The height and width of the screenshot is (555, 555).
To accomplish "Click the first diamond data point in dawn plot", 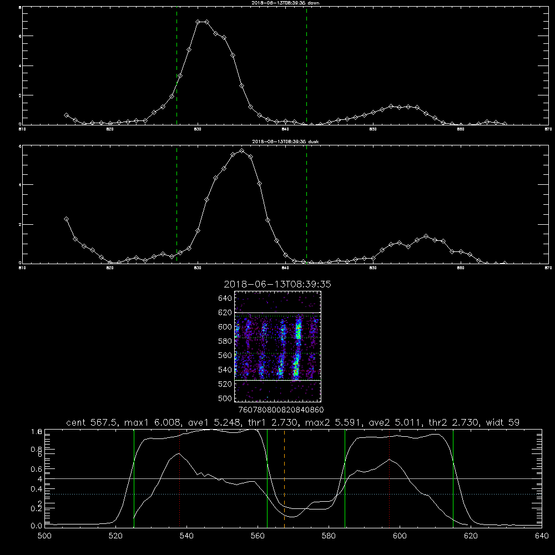I will (66, 115).
